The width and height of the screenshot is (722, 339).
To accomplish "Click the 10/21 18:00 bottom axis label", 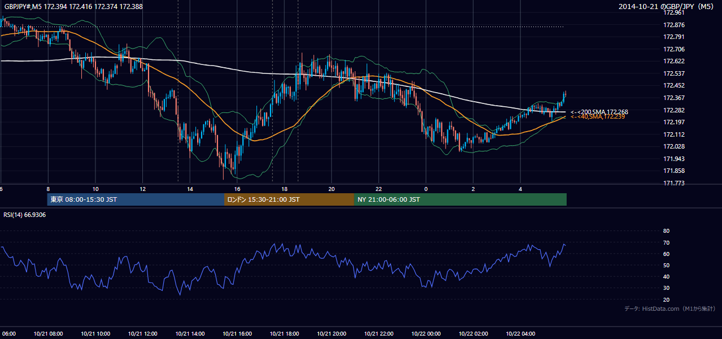I will coord(284,333).
